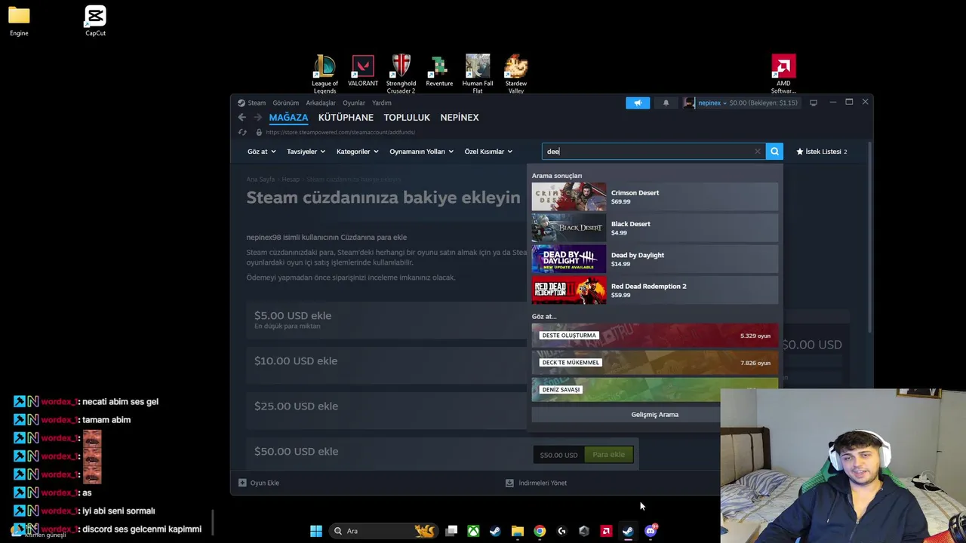
Task: Open the VALORANT desktop shortcut
Action: [363, 71]
